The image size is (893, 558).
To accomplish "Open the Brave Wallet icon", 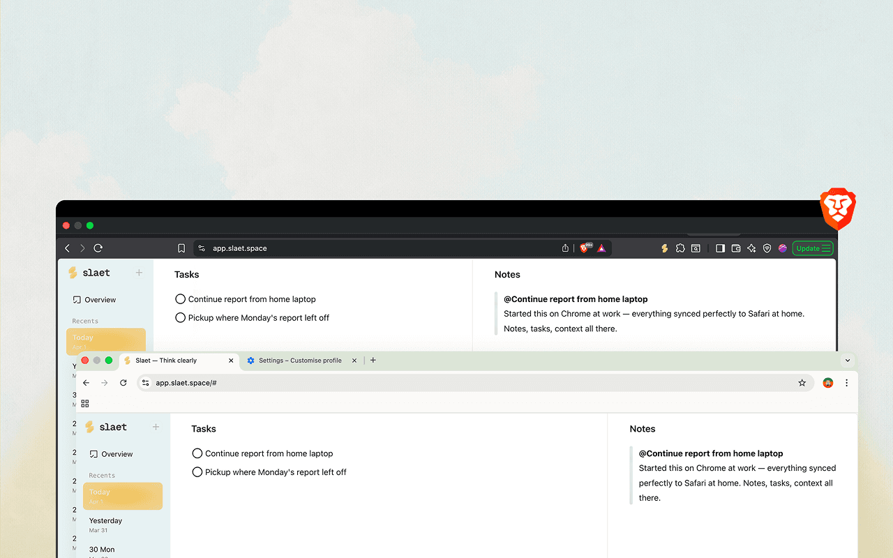I will coord(736,248).
